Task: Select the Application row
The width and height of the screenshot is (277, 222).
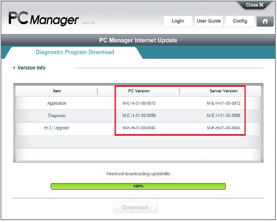Action: tap(138, 103)
